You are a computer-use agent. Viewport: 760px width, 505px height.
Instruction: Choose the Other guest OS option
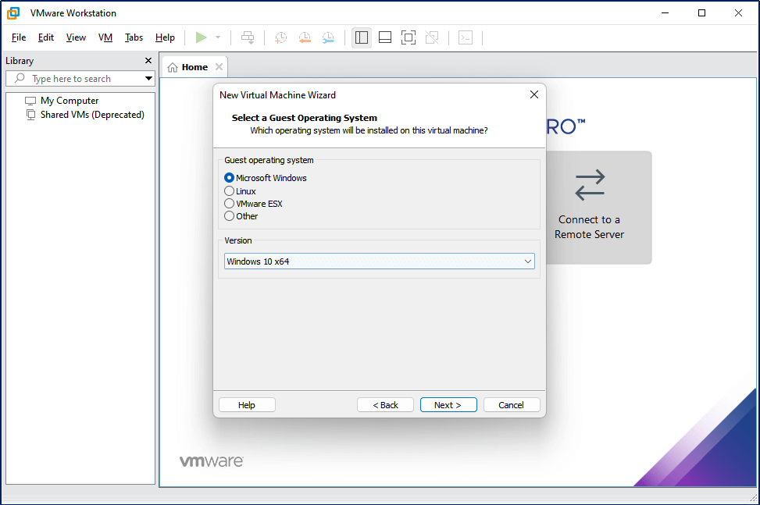[x=230, y=216]
